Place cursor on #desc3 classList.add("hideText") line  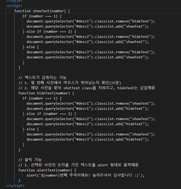coord(88,140)
